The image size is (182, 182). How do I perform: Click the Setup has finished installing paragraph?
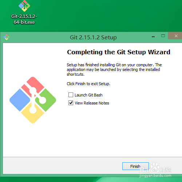pyautogui.click(x=114, y=70)
